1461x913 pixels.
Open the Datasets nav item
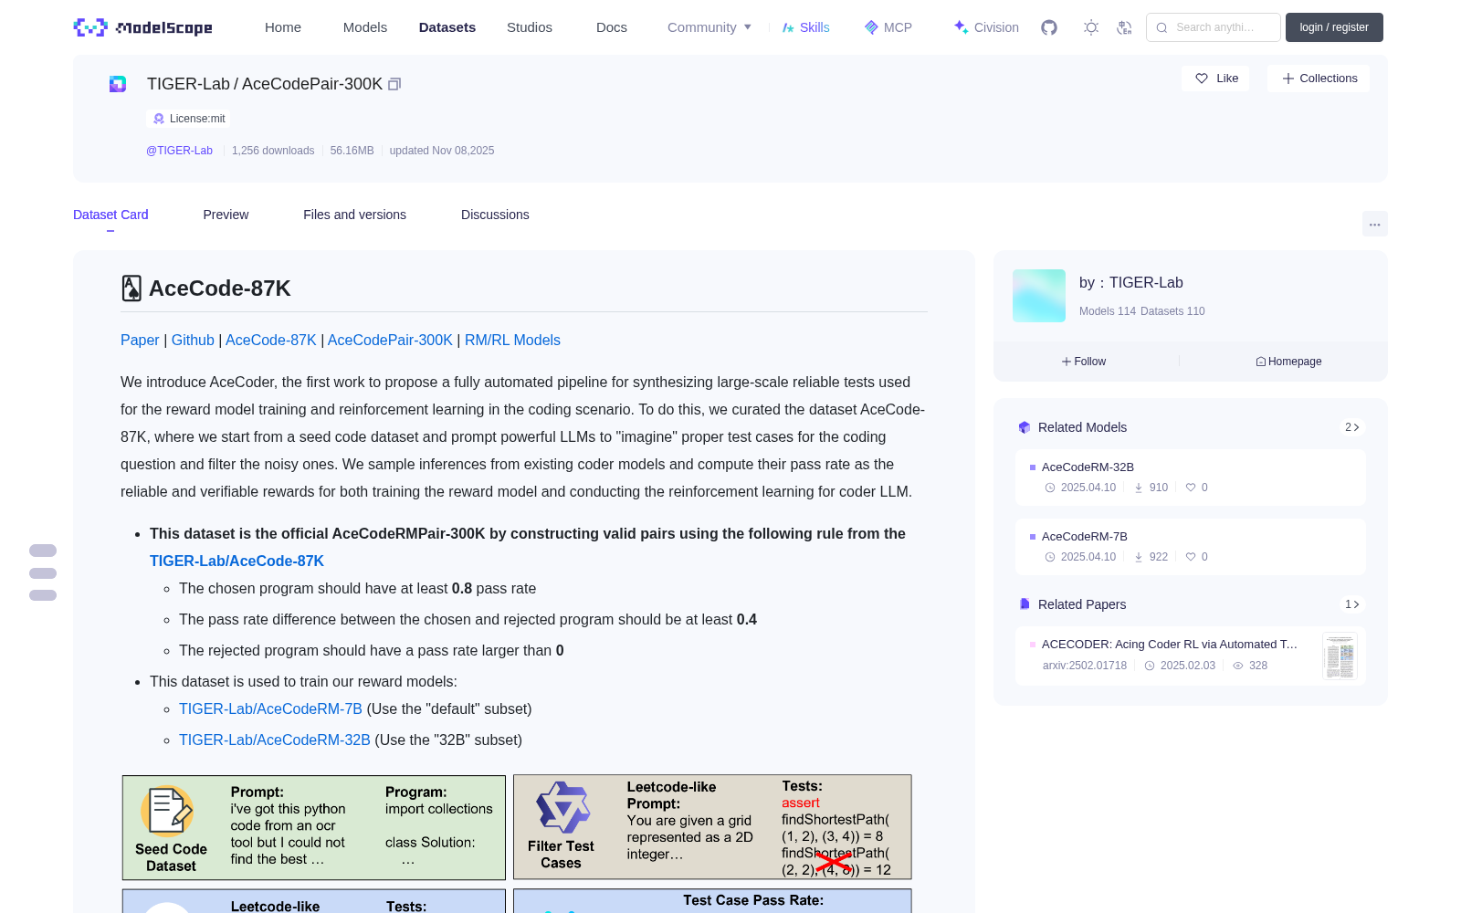pos(447,27)
